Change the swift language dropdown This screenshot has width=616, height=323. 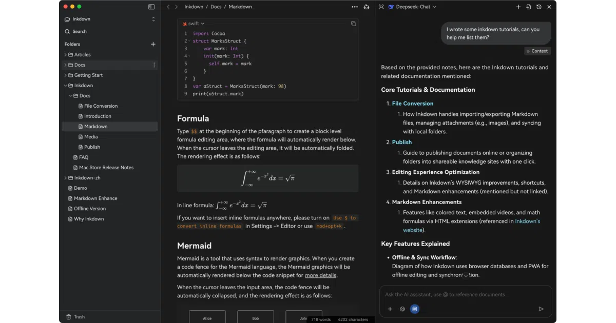(x=194, y=24)
